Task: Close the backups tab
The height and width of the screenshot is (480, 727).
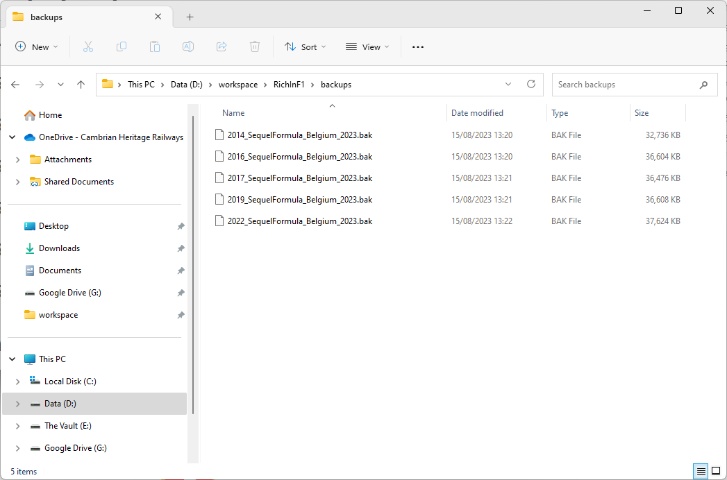Action: 158,17
